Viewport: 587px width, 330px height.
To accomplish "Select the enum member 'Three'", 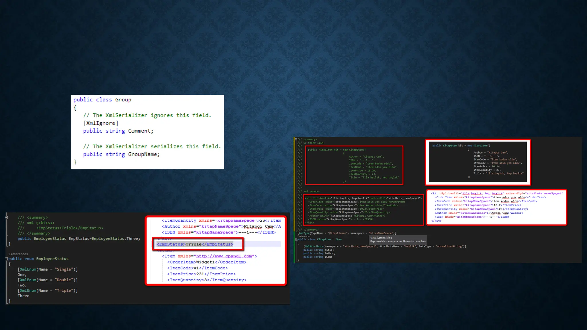I will 23,296.
